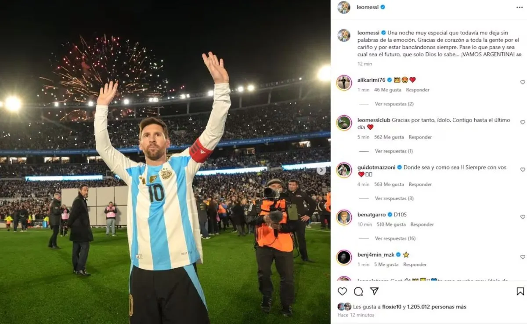Open the three-dot more options menu
Screen dimensions: 527x324
(520, 7)
